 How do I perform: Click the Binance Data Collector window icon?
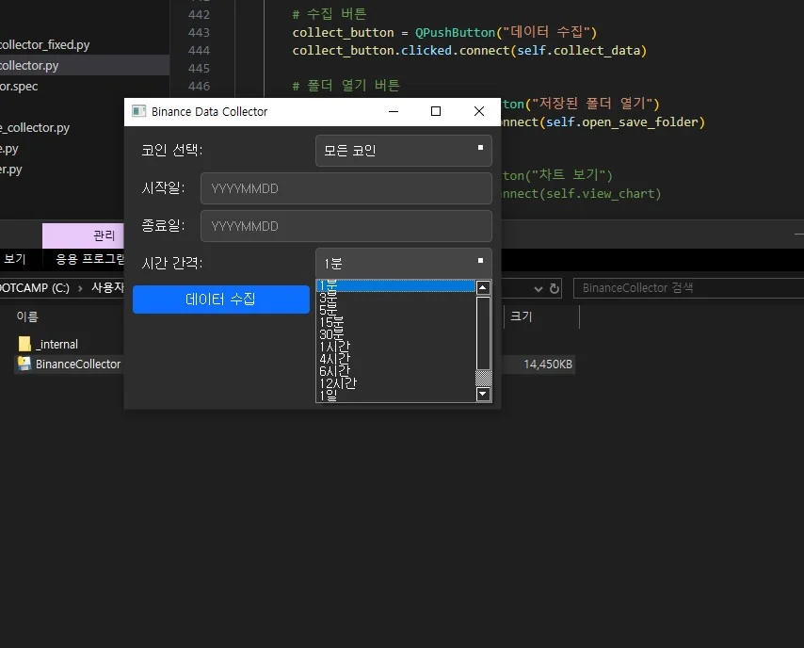tap(139, 111)
